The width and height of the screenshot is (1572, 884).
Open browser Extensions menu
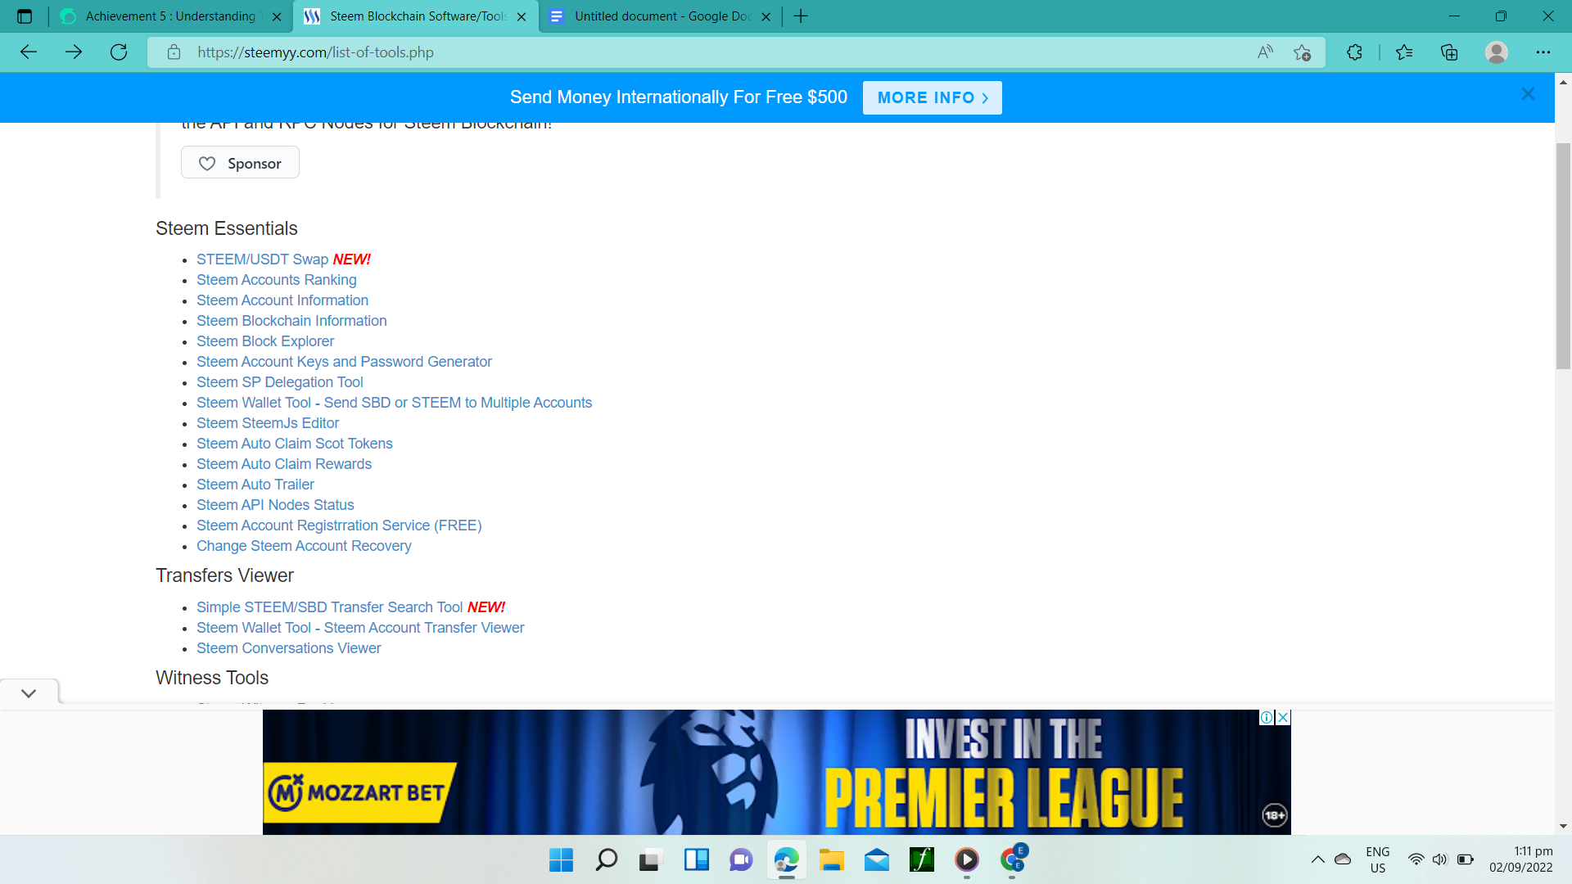coord(1354,52)
